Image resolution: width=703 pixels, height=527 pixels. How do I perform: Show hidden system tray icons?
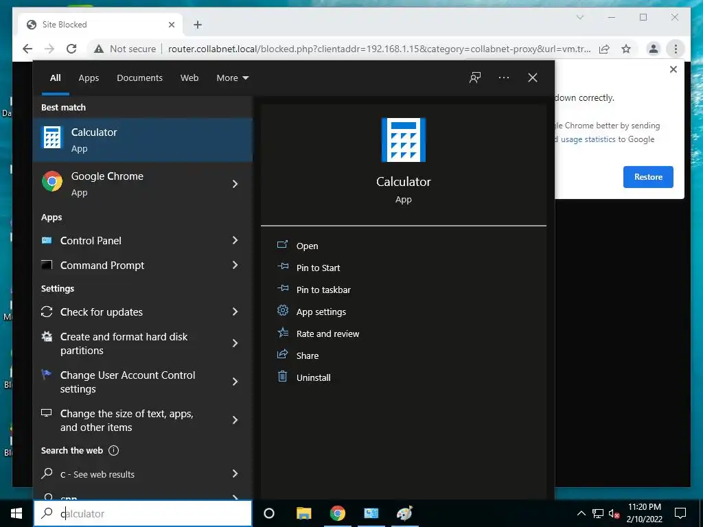pos(581,513)
